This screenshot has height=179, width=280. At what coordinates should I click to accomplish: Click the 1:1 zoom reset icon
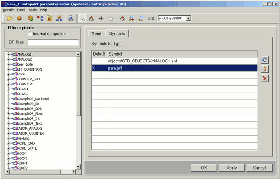coord(151,18)
